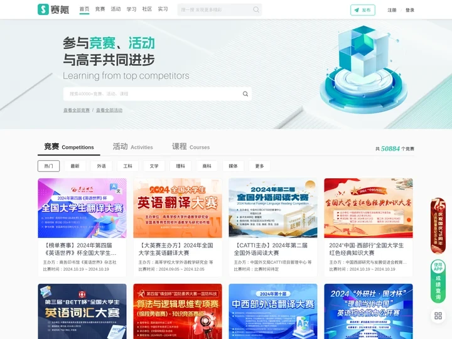Select the 文学 filter chip
Screen dimensions: 452x339
[x=154, y=166]
